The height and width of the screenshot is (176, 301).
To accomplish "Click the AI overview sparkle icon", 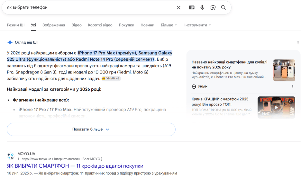I will [10, 42].
